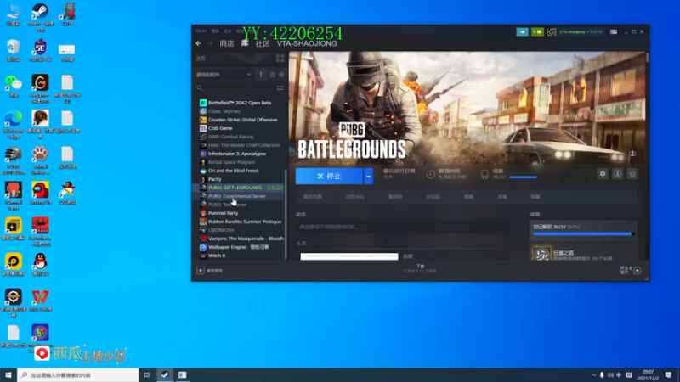Go forward with the Steam forward arrow
Viewport: 680px width, 382px height.
point(210,43)
